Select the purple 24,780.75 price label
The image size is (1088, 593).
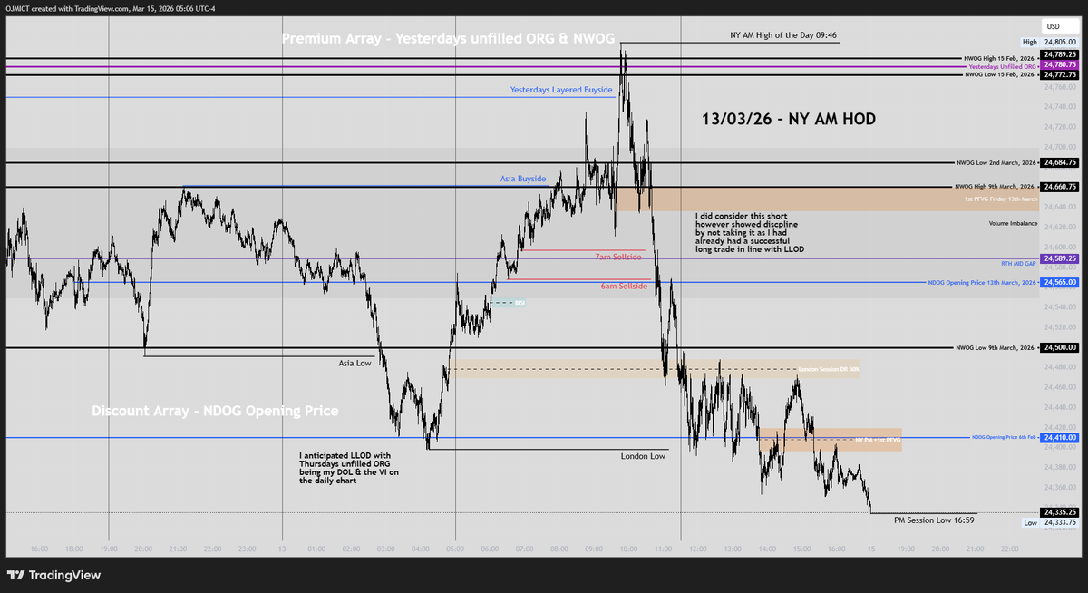tap(1059, 65)
